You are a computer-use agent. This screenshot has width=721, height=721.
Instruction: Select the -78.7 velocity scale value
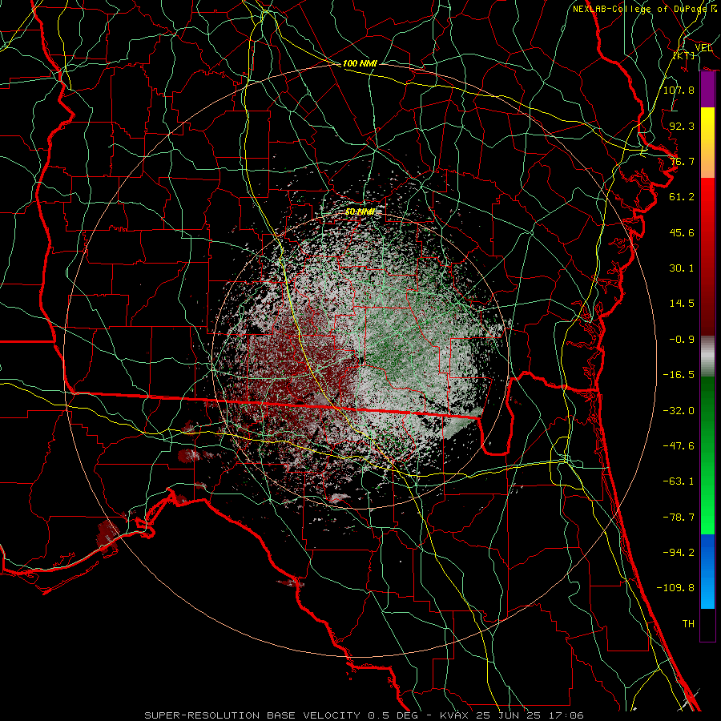679,518
